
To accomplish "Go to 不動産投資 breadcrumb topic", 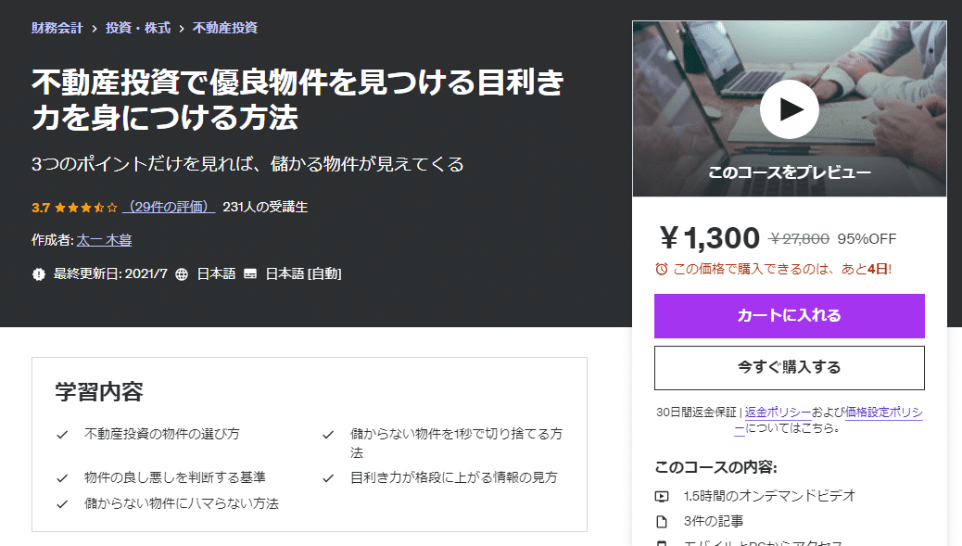I will (225, 28).
